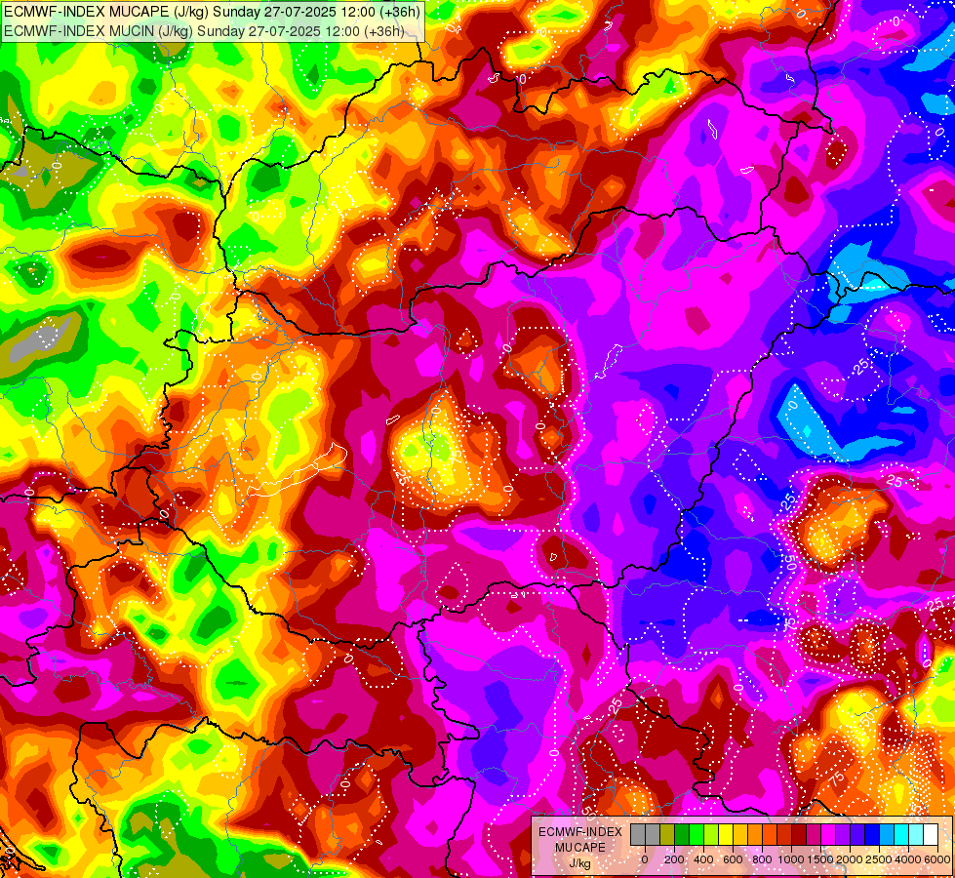Image resolution: width=955 pixels, height=878 pixels.
Task: Select the sky blue legend swatch
Action: [888, 835]
